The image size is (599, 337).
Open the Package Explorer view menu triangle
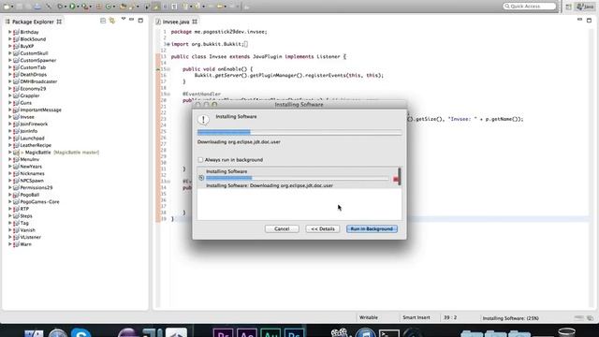(x=124, y=19)
